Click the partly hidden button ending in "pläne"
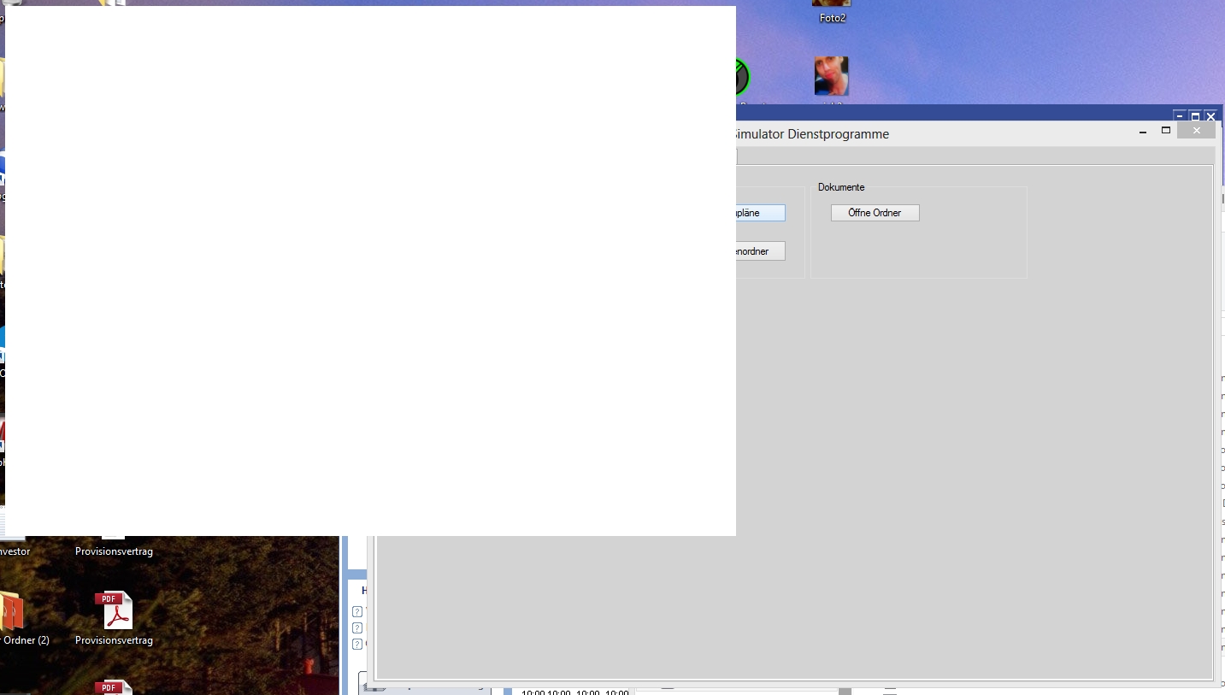Screen dimensions: 1225x695 pyautogui.click(x=760, y=213)
